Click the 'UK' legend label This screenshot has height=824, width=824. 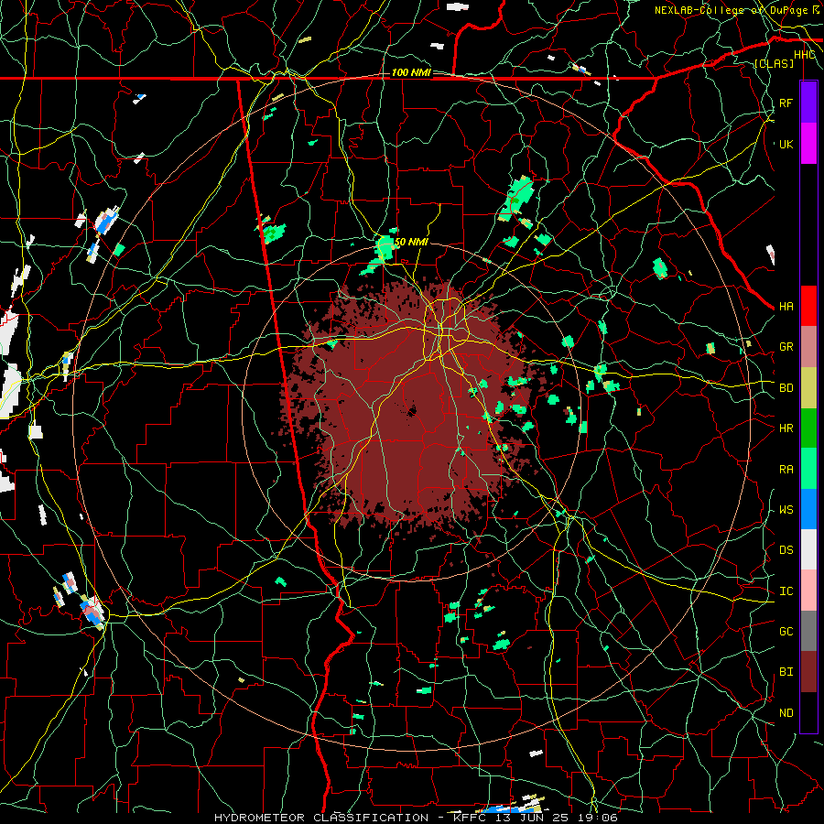(x=786, y=144)
